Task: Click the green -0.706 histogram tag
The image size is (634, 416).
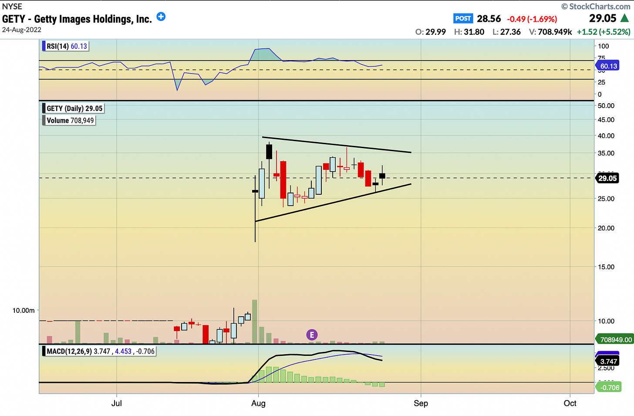Action: [x=608, y=387]
